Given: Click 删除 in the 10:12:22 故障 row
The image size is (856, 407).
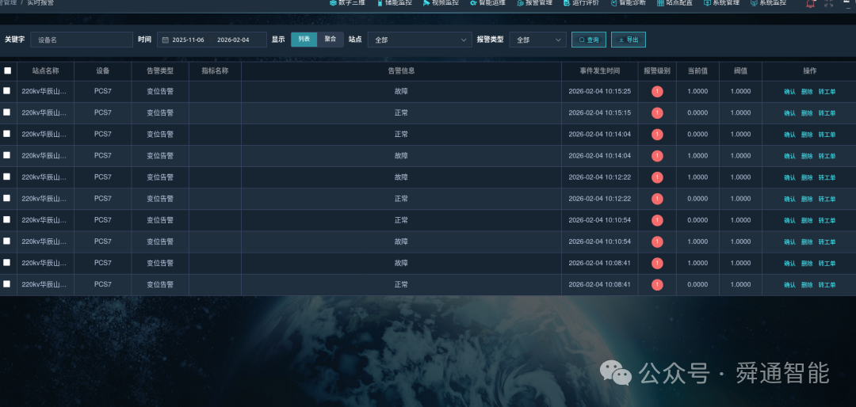Looking at the screenshot, I should click(x=807, y=177).
